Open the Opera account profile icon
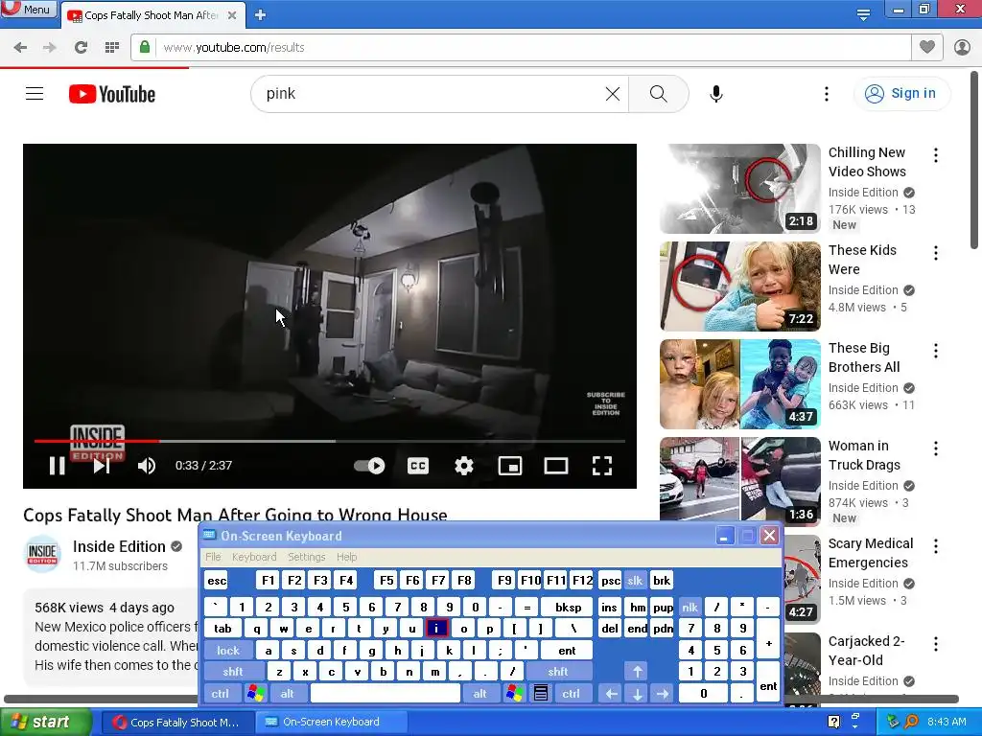The image size is (982, 736). pos(962,47)
